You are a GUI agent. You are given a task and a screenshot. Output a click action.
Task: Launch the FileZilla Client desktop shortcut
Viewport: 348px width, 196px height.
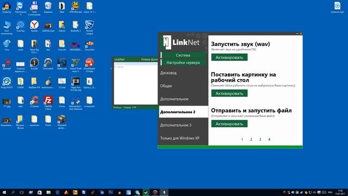pyautogui.click(x=48, y=103)
